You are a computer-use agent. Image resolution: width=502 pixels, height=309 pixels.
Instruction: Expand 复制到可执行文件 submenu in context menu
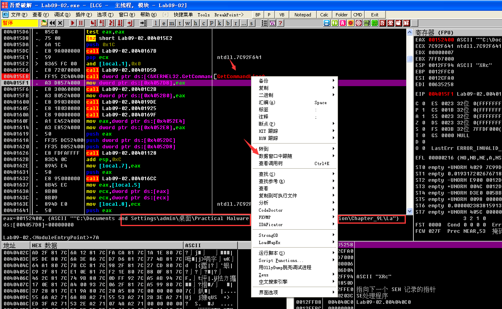(x=294, y=195)
